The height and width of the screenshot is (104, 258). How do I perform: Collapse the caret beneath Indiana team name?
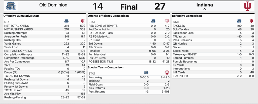pos(205,9)
